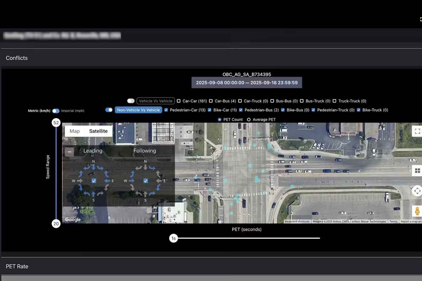Toggle Leading gray straight arrow beside W

pos(80,181)
